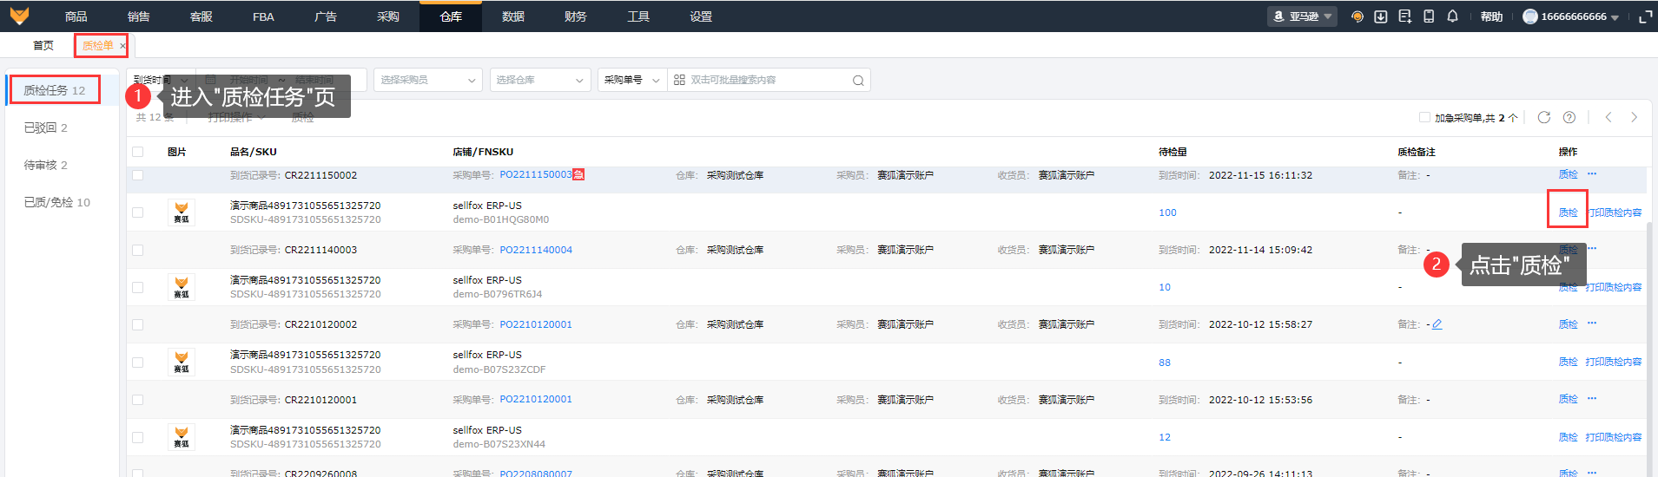Open purchase order PO2211150003
This screenshot has width=1658, height=477.
(x=536, y=174)
